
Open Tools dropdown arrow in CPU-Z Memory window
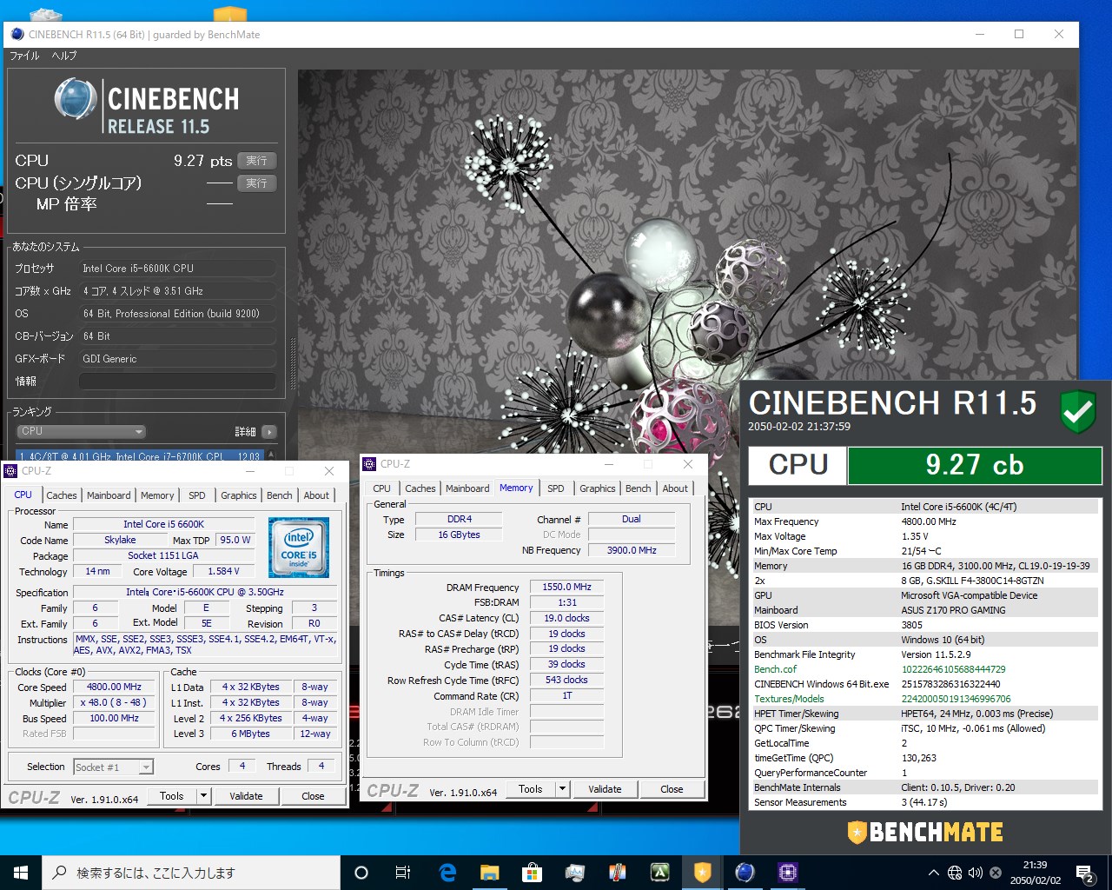(x=562, y=789)
